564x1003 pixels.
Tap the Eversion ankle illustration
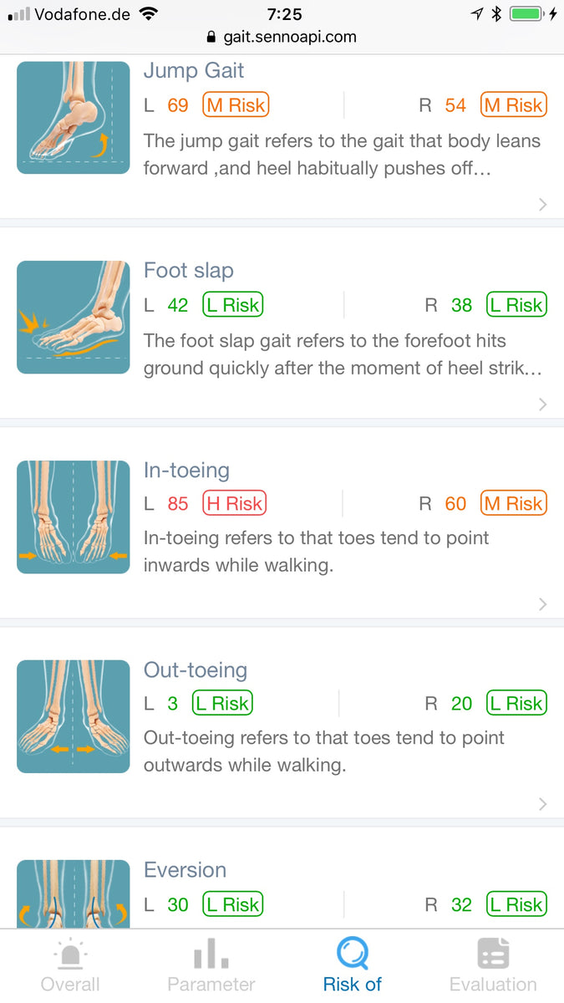(74, 894)
